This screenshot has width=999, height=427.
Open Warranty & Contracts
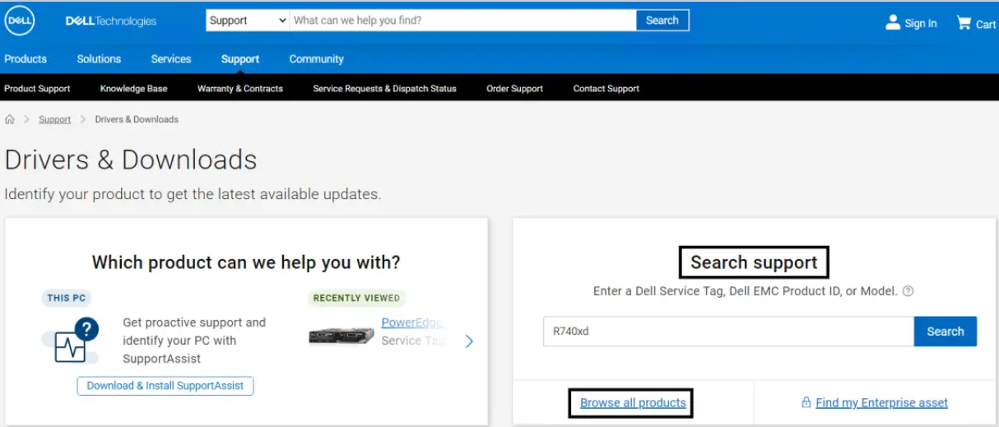point(240,89)
